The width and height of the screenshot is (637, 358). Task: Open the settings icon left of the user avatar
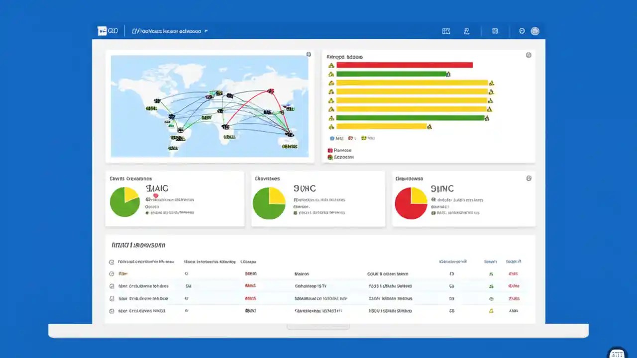522,31
